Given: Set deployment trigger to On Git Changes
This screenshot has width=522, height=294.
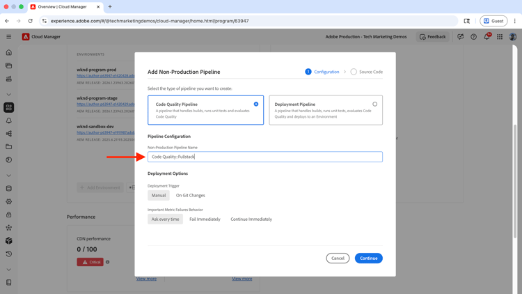Looking at the screenshot, I should click(191, 195).
